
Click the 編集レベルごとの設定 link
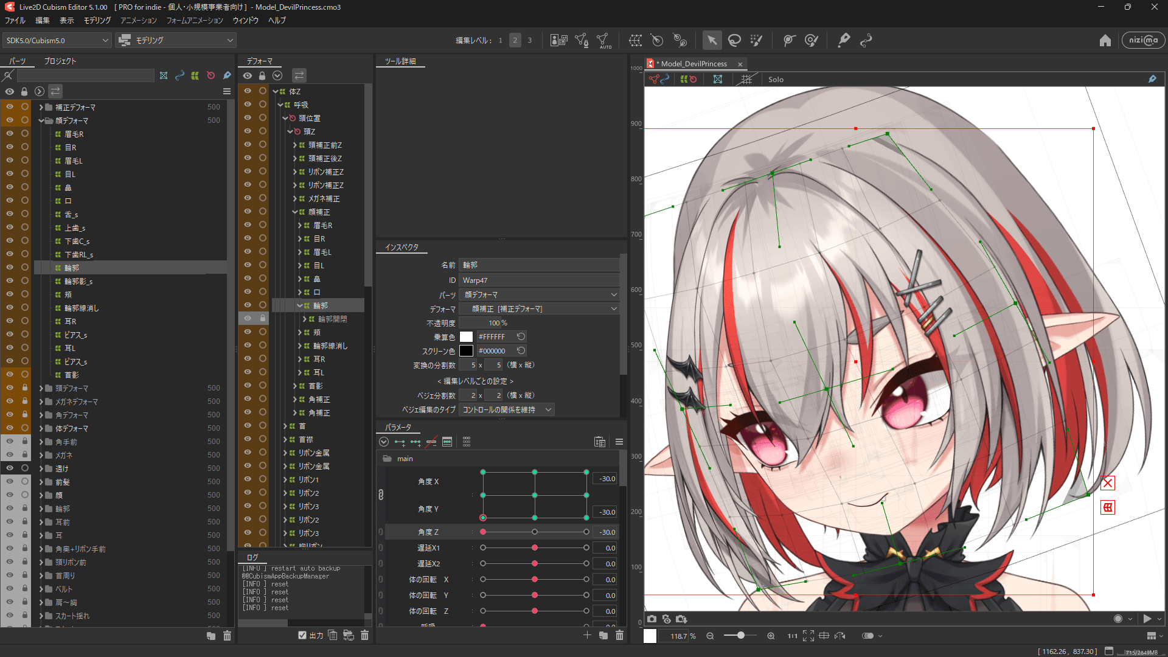point(475,381)
